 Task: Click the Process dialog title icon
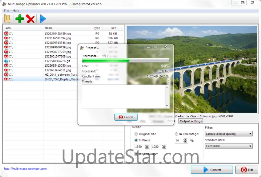point(82,48)
